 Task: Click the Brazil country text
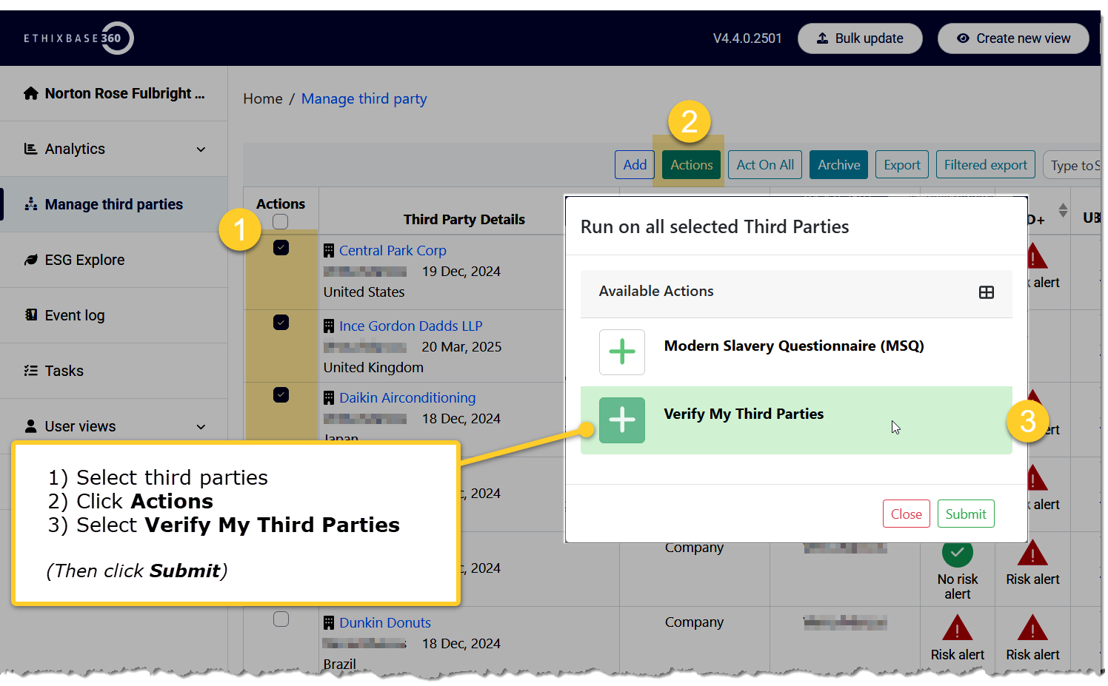click(x=339, y=664)
